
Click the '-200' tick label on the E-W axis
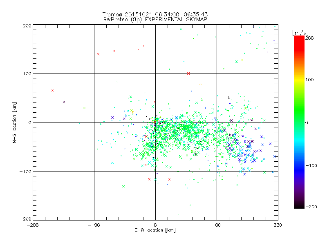pos(33,225)
